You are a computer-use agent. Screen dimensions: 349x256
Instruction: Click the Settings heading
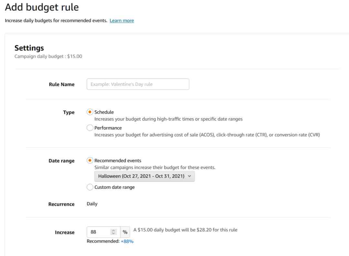(29, 48)
